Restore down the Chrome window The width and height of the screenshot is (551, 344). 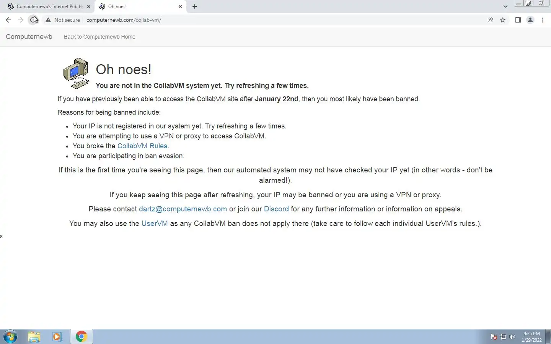pyautogui.click(x=528, y=3)
